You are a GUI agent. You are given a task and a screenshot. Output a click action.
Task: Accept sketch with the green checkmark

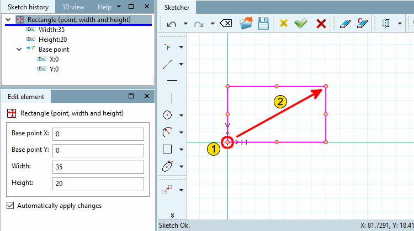click(x=301, y=24)
